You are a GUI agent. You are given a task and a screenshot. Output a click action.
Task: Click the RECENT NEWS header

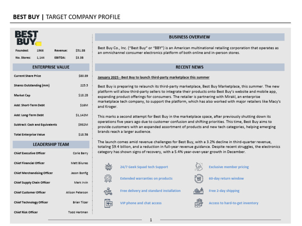(190, 67)
